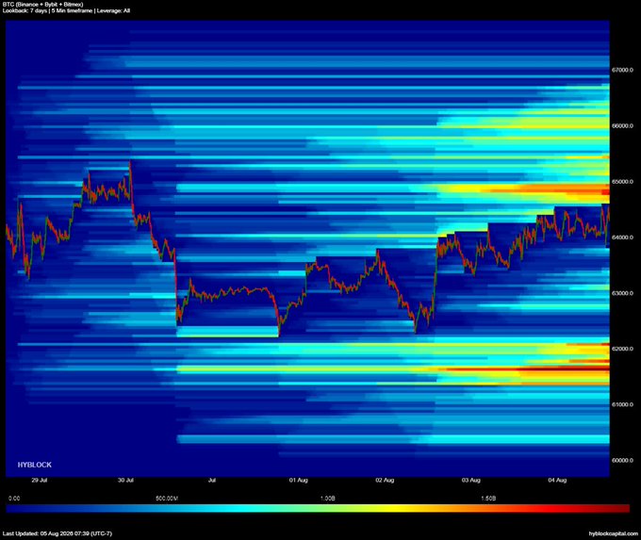Open the hyblockcapital.com link
641x540 pixels.
pos(614,533)
